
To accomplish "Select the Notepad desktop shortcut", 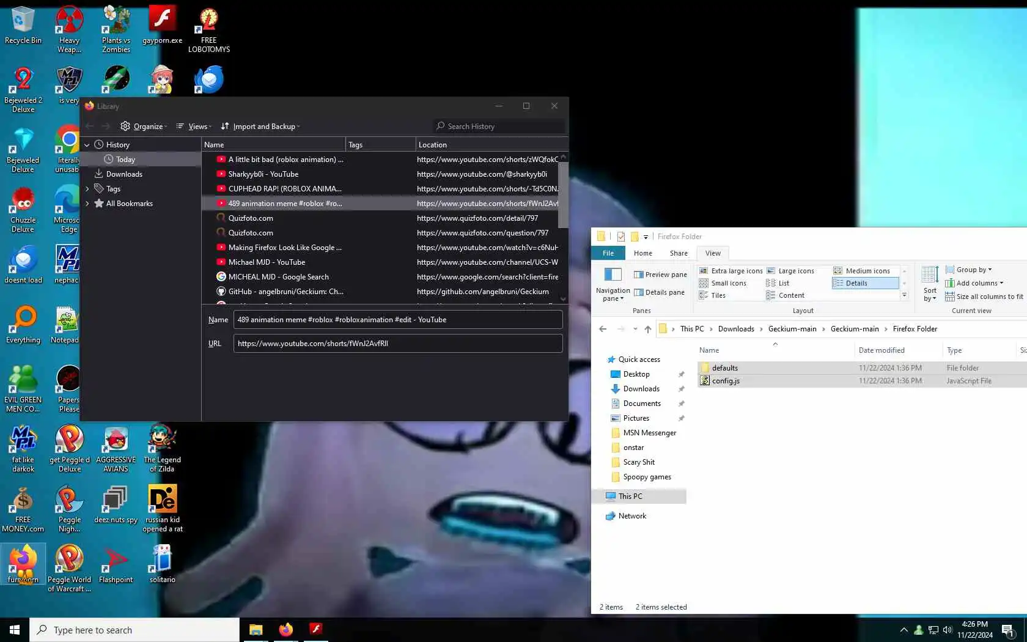I will point(65,325).
